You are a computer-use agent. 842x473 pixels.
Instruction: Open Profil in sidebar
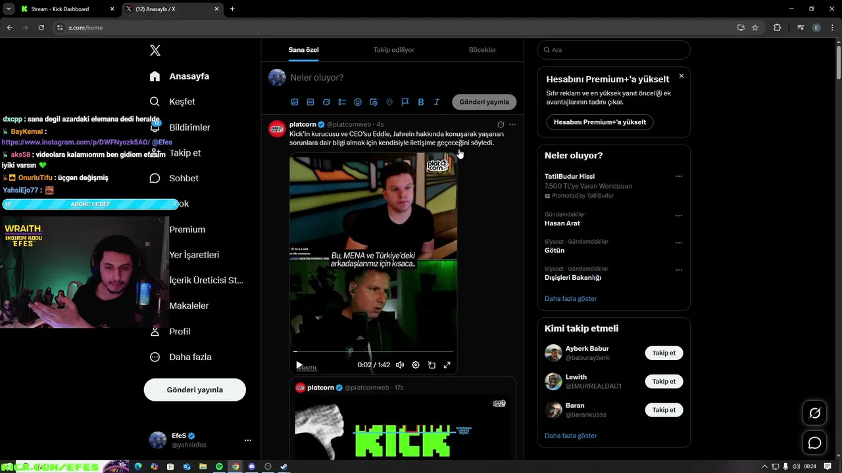click(x=180, y=331)
